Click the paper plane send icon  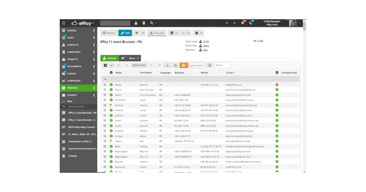pos(136,33)
